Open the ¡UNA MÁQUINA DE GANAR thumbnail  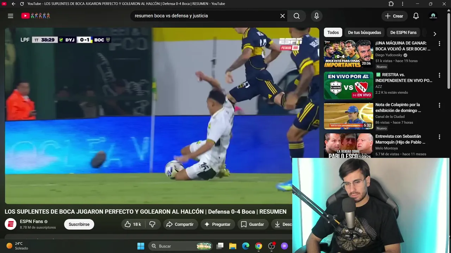coord(348,54)
